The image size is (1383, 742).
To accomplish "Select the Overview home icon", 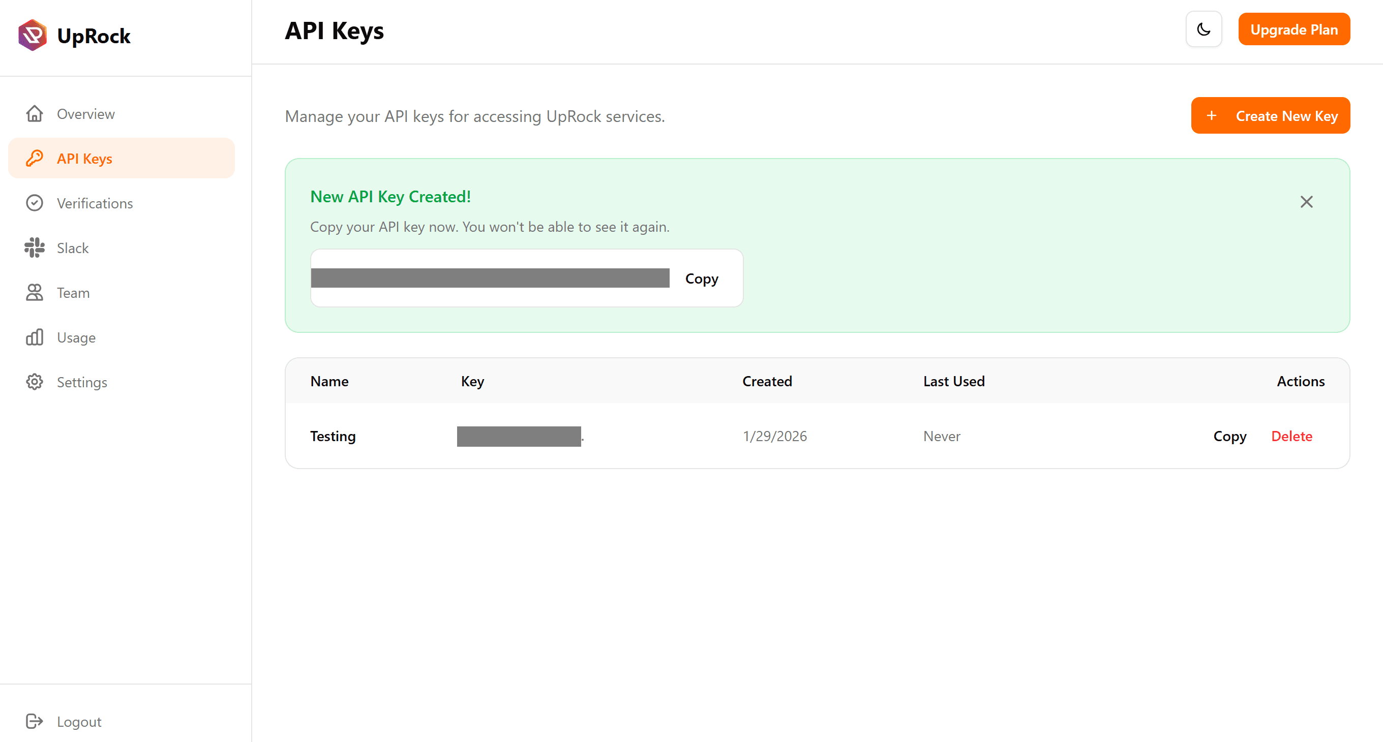I will pyautogui.click(x=35, y=113).
